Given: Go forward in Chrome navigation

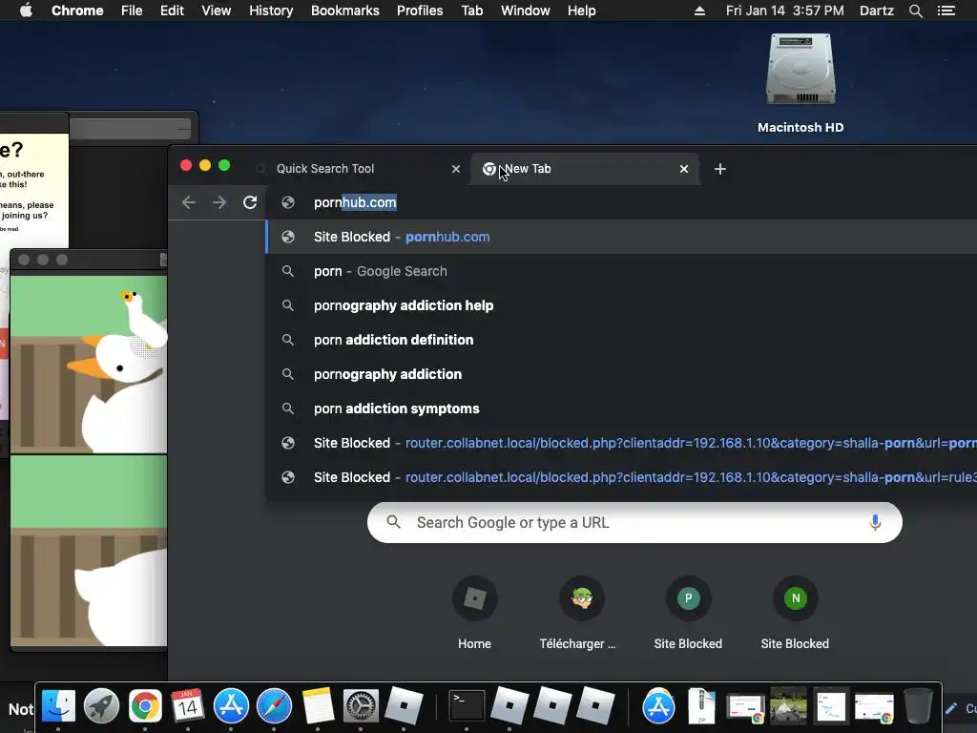Looking at the screenshot, I should 219,202.
